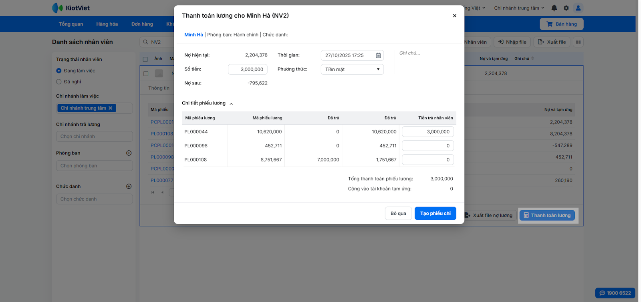Tick the select-all checkbox in table header
This screenshot has width=641, height=302.
pyautogui.click(x=145, y=59)
